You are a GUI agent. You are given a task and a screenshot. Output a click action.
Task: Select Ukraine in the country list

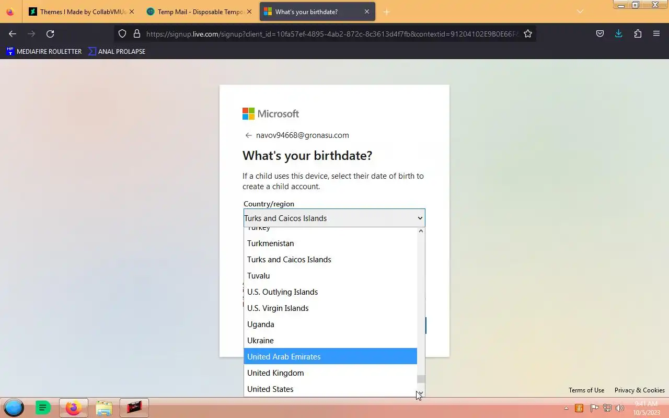(x=330, y=341)
